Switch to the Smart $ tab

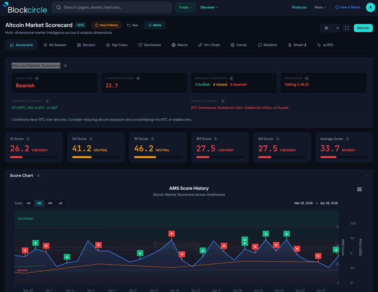tap(297, 45)
